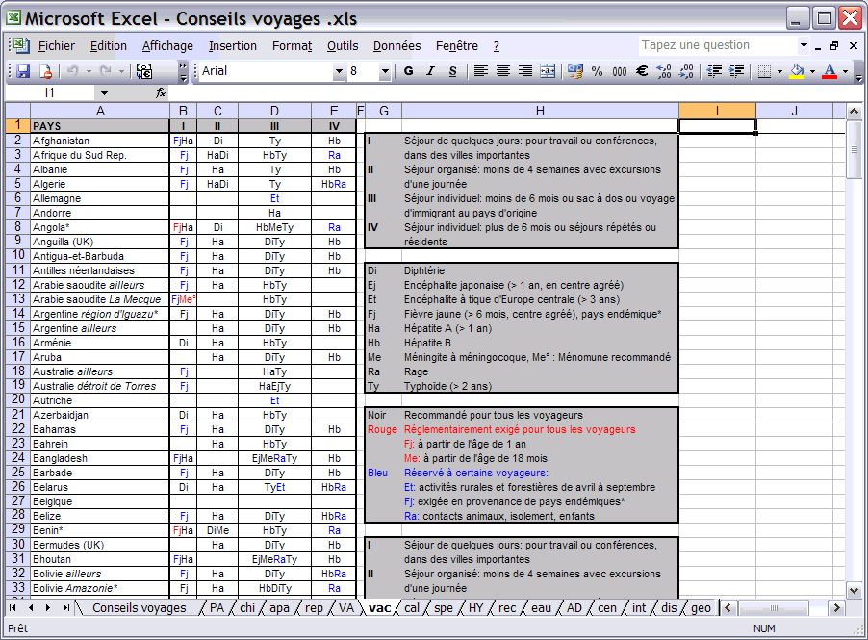Viewport: 868px width, 640px height.
Task: Open the ? help menu
Action: coord(496,46)
